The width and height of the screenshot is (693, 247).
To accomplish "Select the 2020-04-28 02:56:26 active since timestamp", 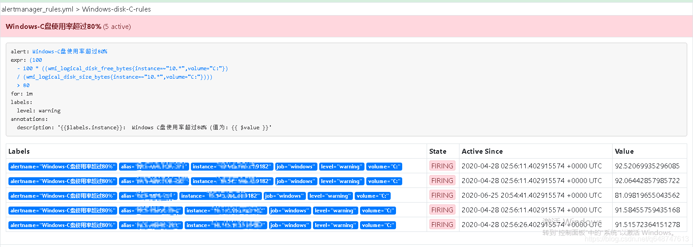I will point(532,225).
